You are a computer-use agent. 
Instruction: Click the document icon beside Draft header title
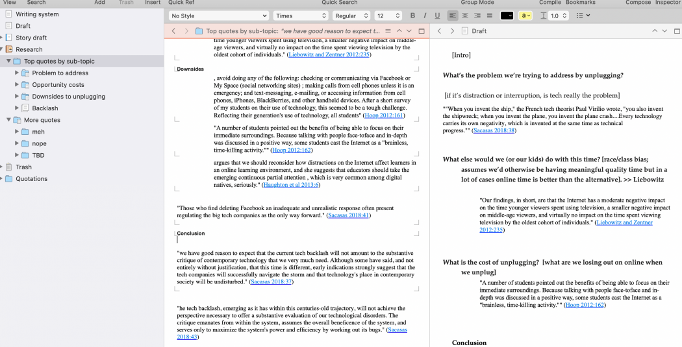point(464,31)
